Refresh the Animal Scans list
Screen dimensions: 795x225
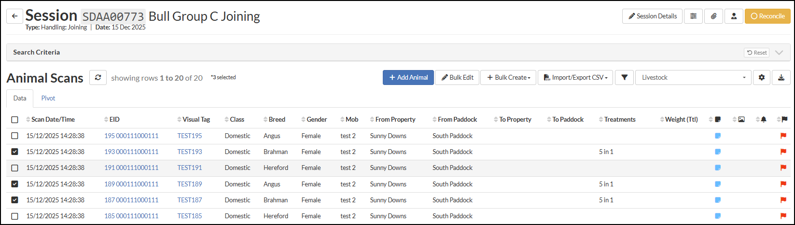[98, 78]
